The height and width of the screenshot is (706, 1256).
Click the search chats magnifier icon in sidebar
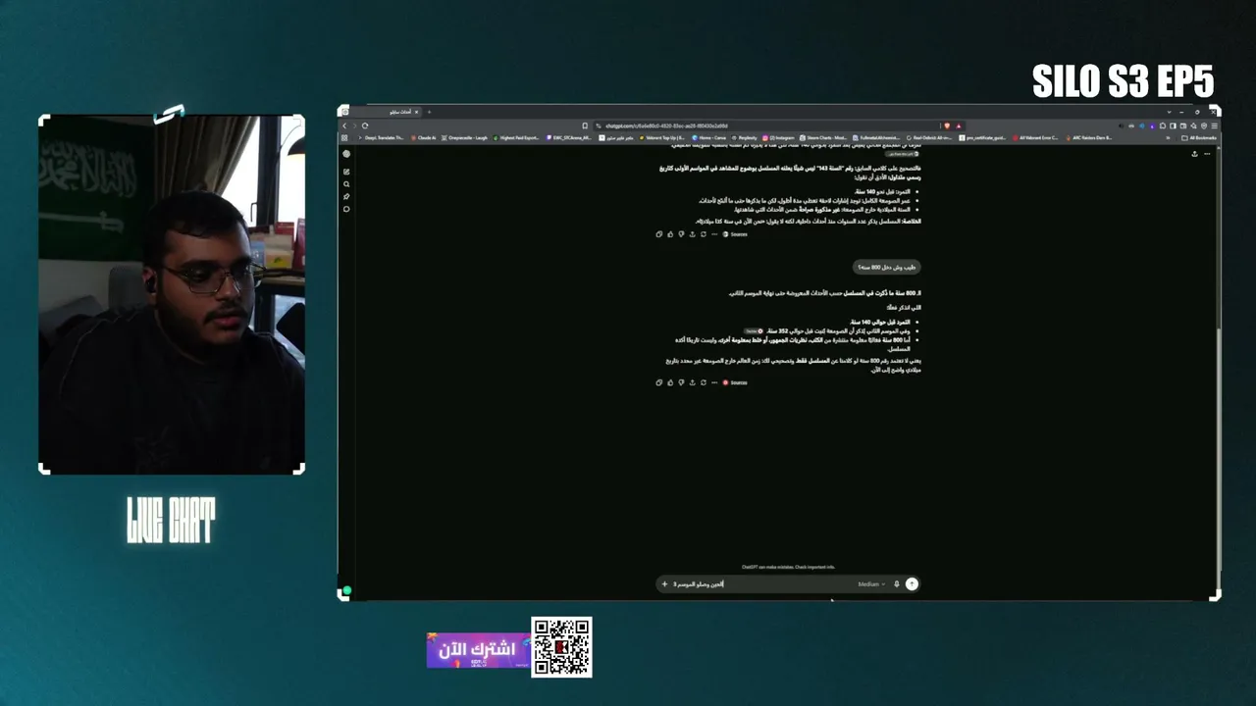[346, 184]
